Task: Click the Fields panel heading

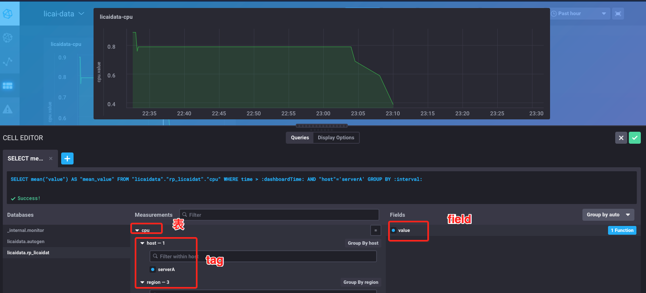Action: pyautogui.click(x=397, y=215)
